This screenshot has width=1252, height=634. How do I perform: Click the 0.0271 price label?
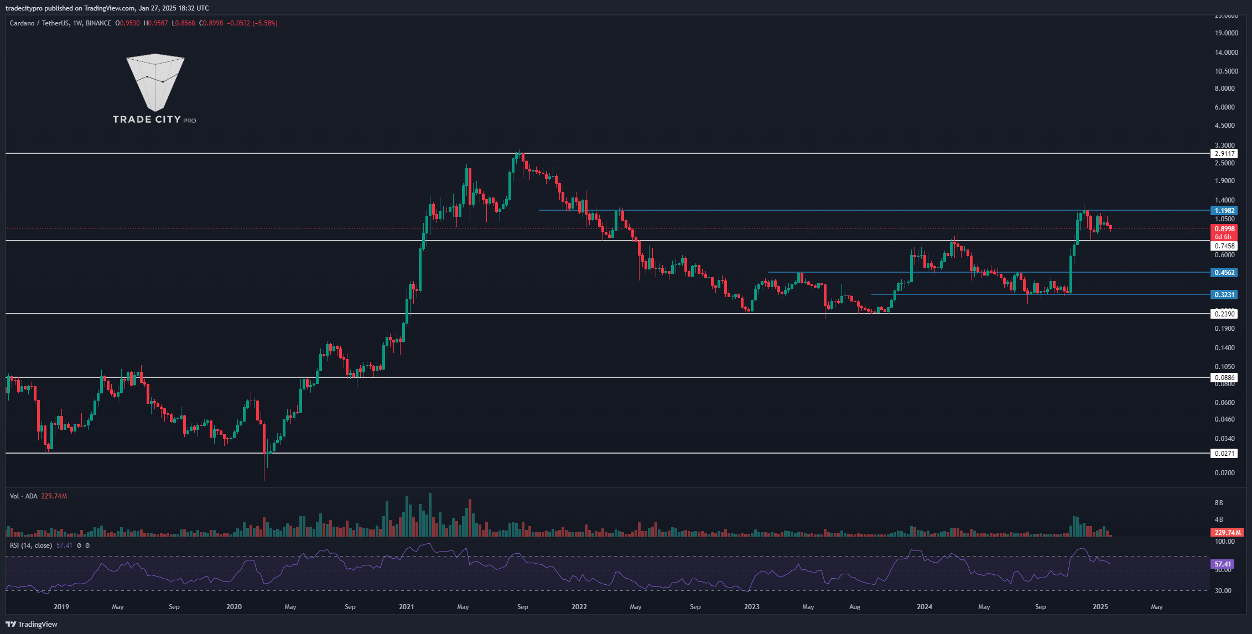pyautogui.click(x=1224, y=454)
